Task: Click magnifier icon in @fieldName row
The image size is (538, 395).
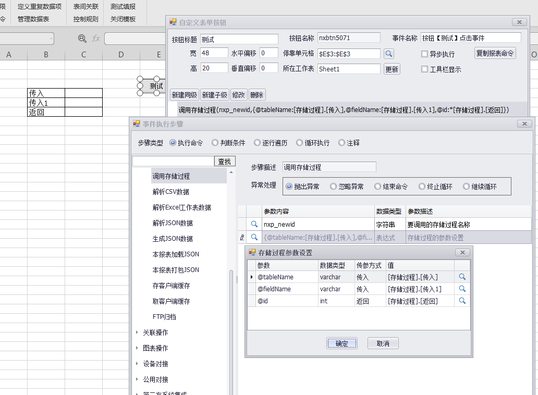Action: (x=462, y=289)
